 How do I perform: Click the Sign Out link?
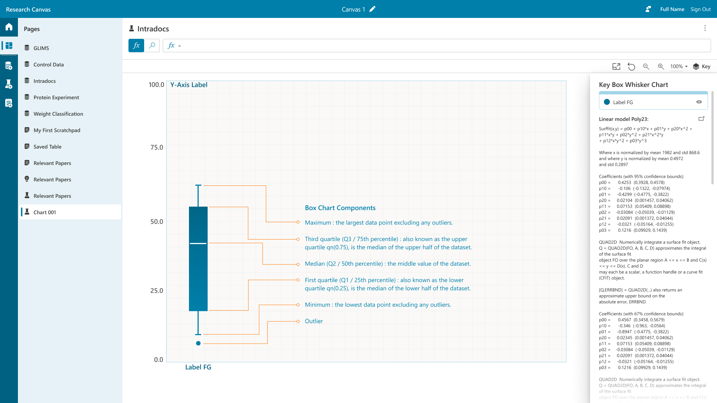(x=701, y=9)
